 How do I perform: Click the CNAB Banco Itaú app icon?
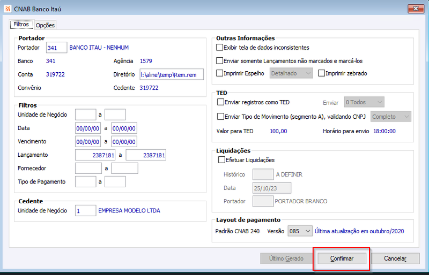(x=8, y=9)
